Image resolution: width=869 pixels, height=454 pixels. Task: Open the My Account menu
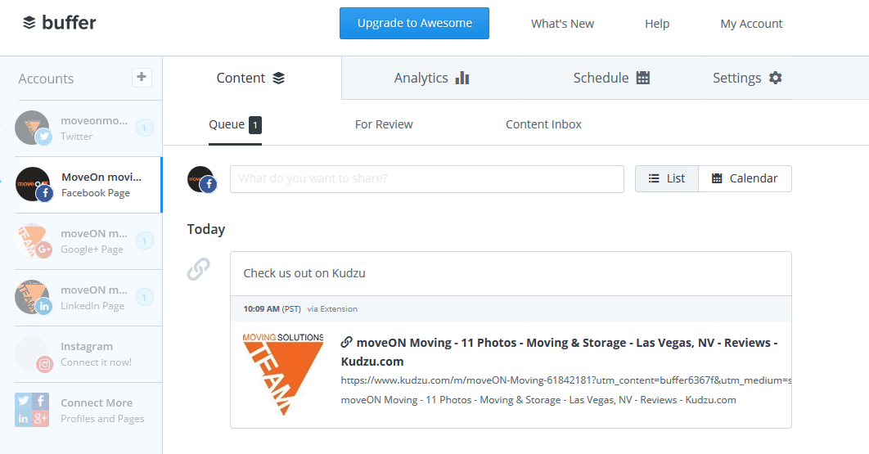pos(751,24)
